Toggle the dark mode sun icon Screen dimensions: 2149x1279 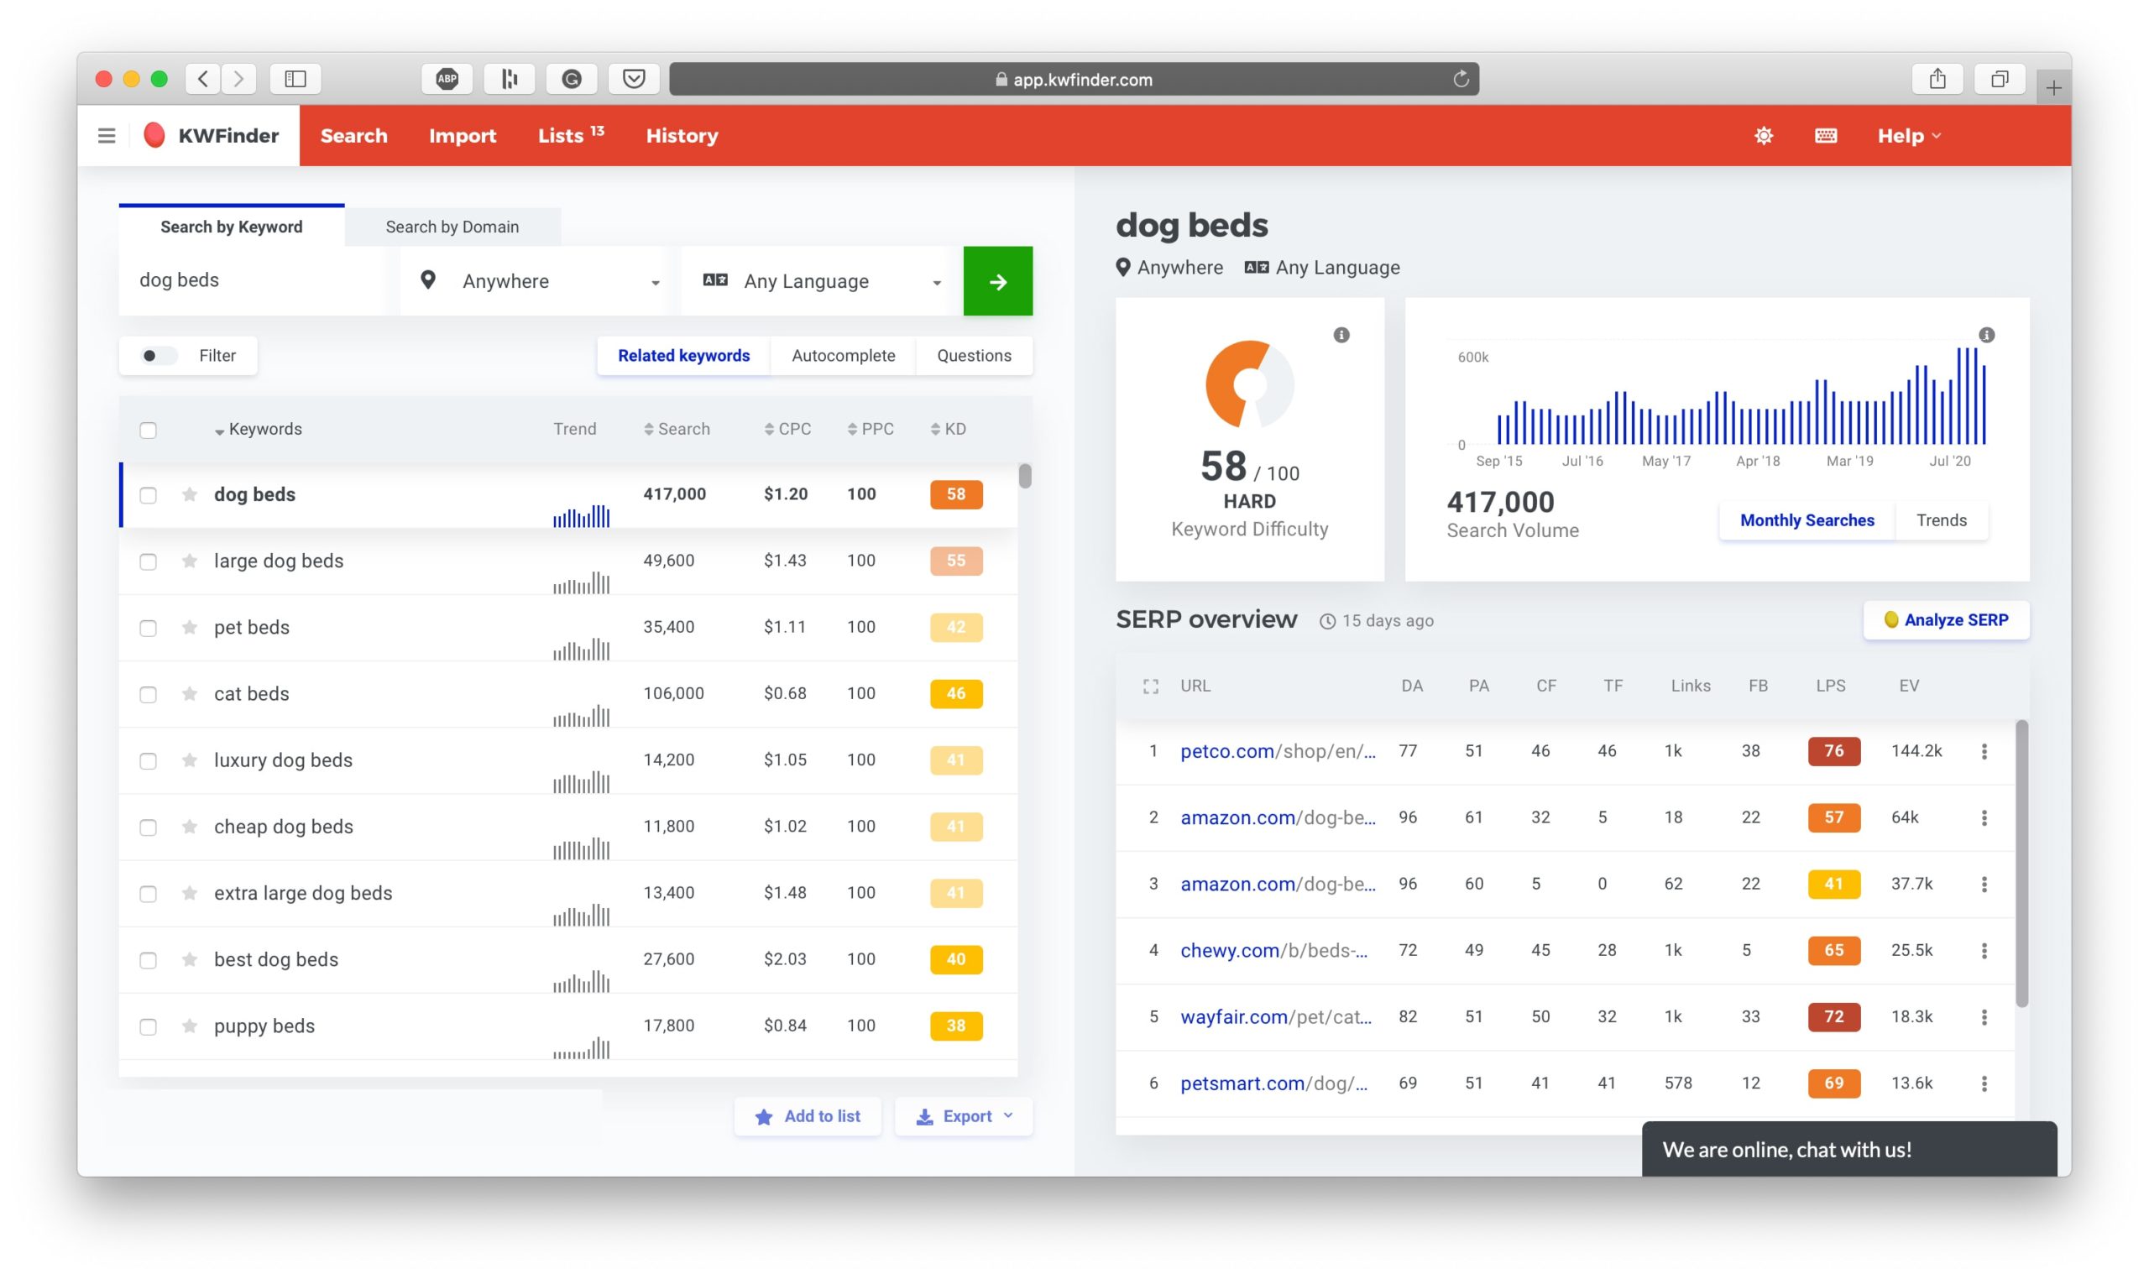1764,135
